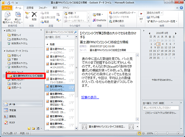Flag the メールソフトに... message
Image resolution: width=185 pixels, height=137 pixels.
click(x=72, y=50)
